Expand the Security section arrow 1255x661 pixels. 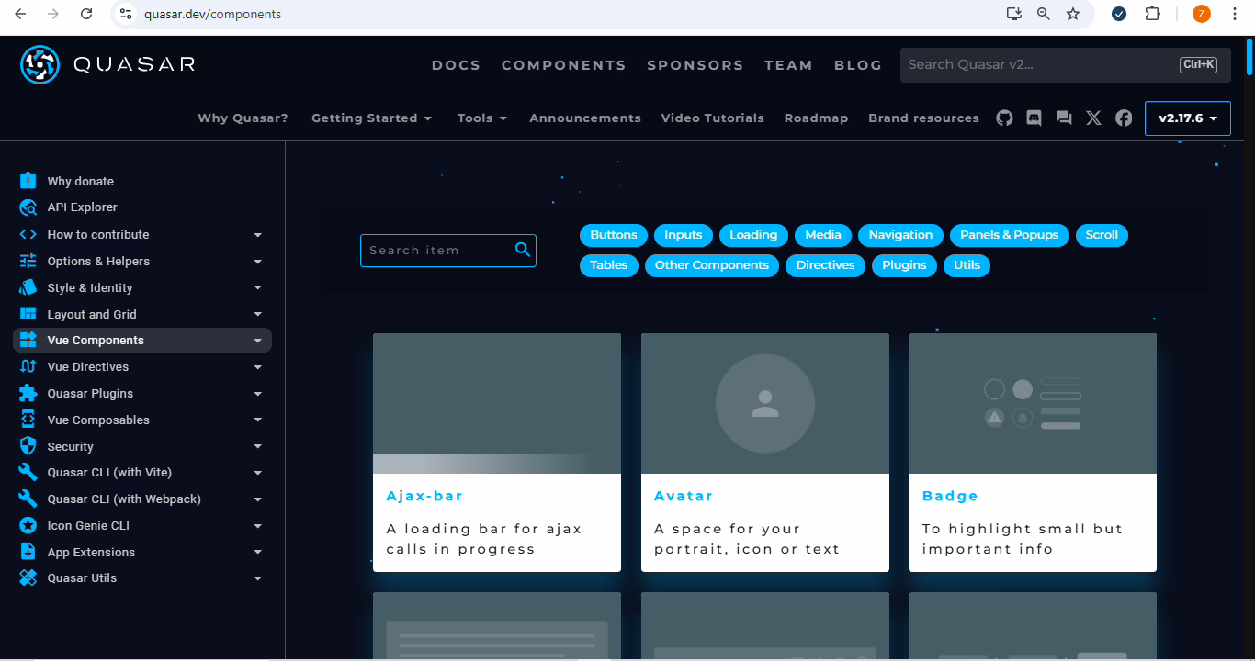coord(258,447)
